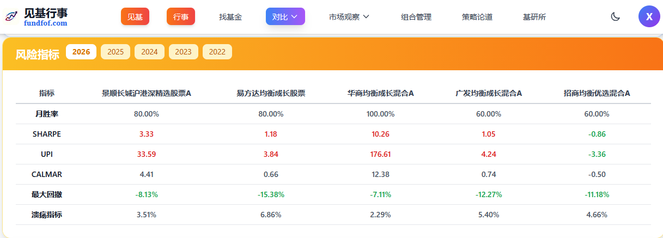Click the UPI row label
The image size is (663, 238).
(47, 154)
